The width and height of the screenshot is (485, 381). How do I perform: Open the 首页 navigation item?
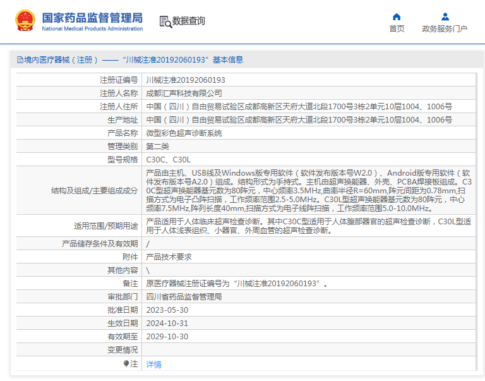[397, 29]
